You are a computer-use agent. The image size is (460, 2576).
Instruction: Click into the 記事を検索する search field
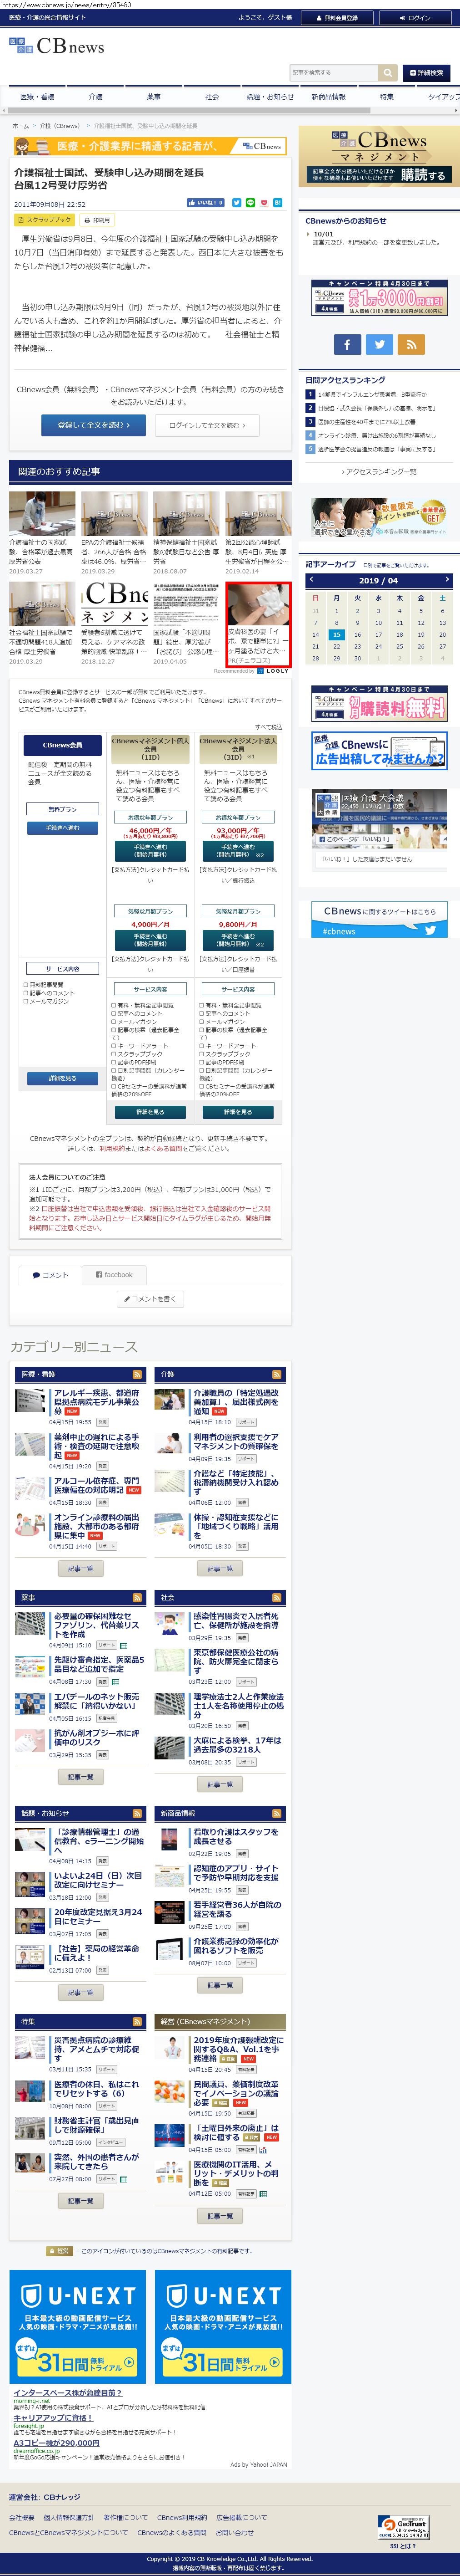(x=333, y=73)
